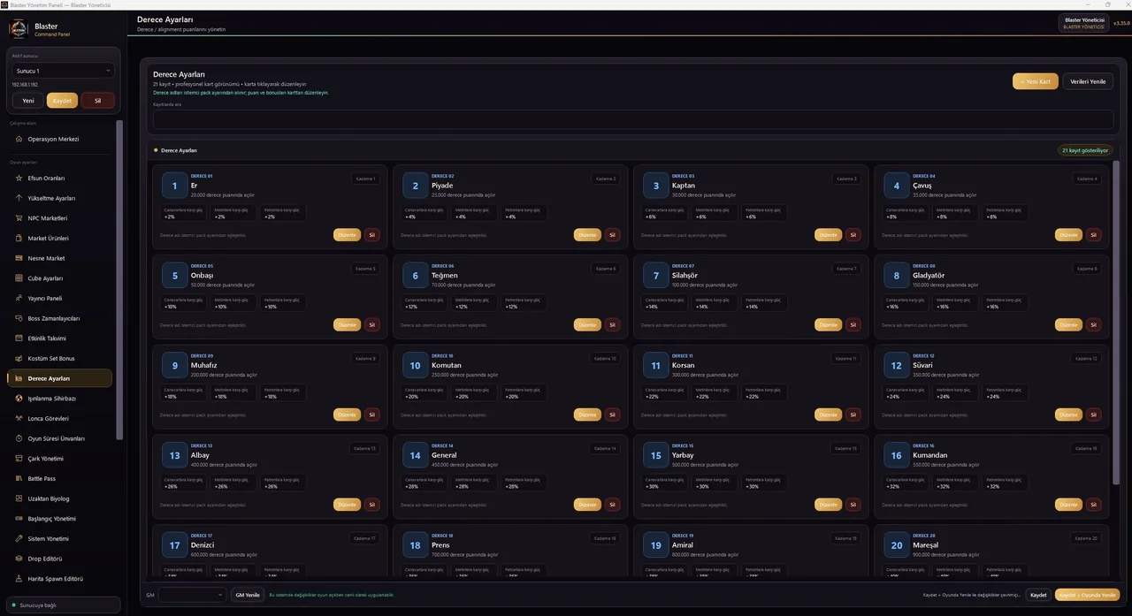
Task: Click the Kostüm Set Bonus sidebar icon
Action: 19,358
